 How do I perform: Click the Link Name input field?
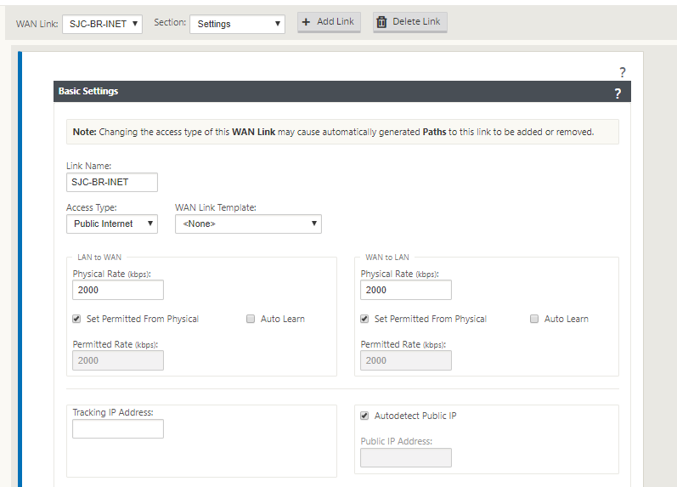pos(112,183)
